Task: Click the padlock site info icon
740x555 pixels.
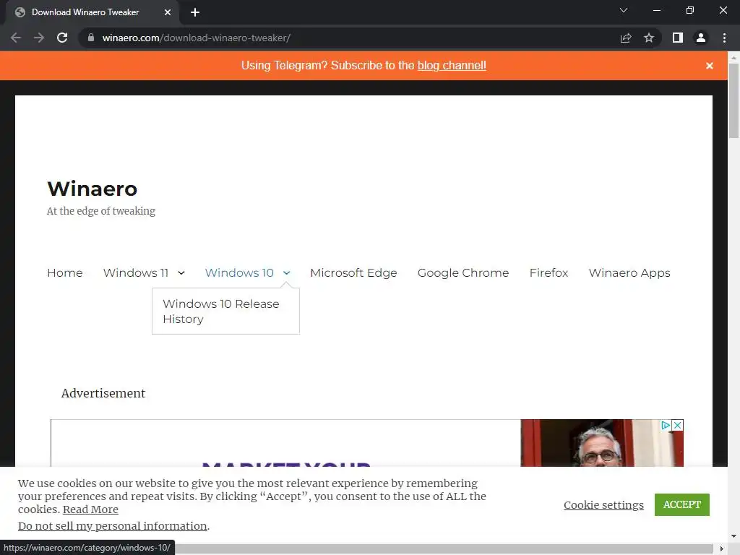Action: pyautogui.click(x=91, y=38)
